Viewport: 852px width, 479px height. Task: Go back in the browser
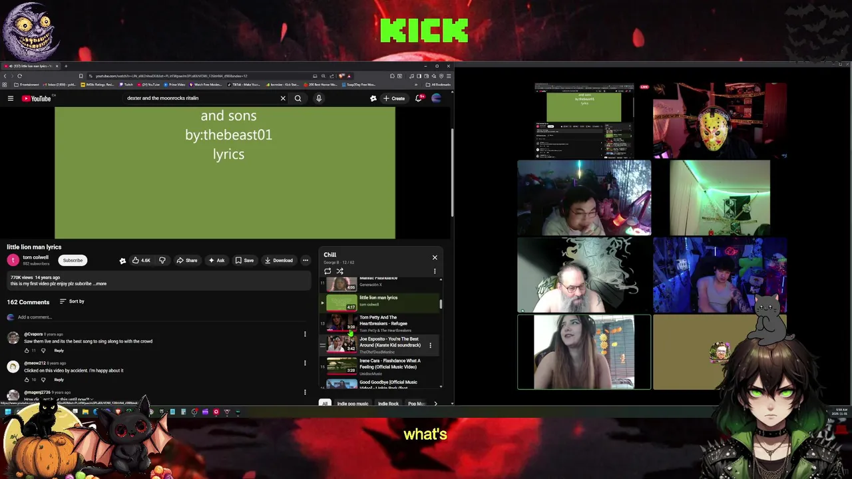pyautogui.click(x=5, y=76)
